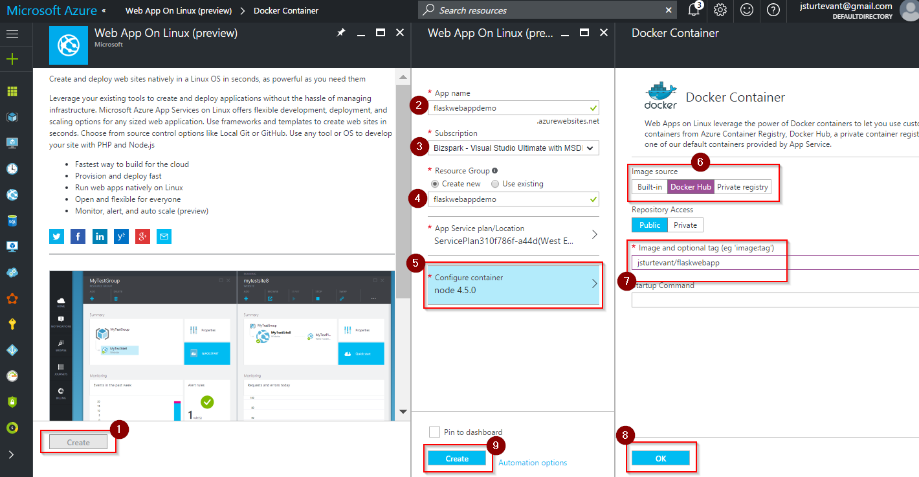The height and width of the screenshot is (477, 919).
Task: Set Repository Access to Private
Action: [x=685, y=225]
